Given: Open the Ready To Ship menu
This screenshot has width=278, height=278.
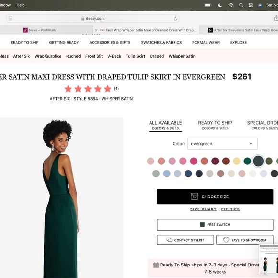Looking at the screenshot, I should tap(24, 42).
